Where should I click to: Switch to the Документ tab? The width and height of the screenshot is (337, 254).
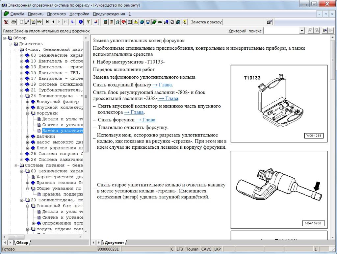coord(114,242)
